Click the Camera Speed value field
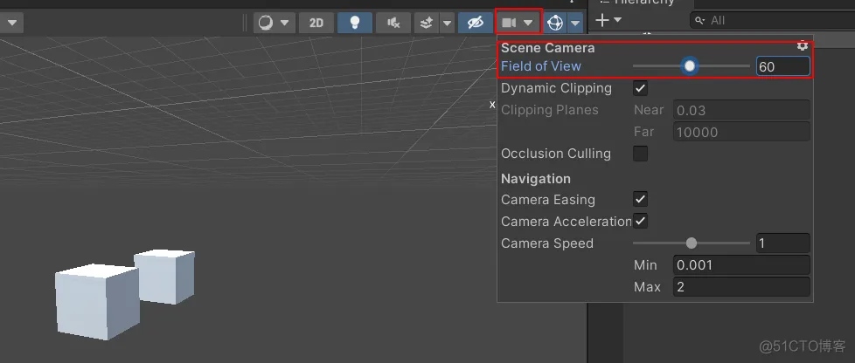This screenshot has width=855, height=363. (x=782, y=243)
